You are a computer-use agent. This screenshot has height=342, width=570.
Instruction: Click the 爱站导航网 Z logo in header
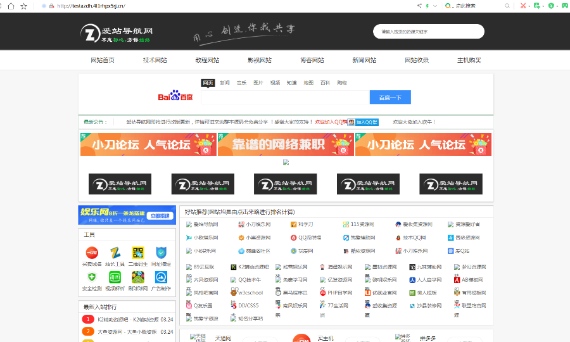click(x=117, y=34)
